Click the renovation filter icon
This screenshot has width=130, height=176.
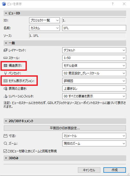click(5, 96)
